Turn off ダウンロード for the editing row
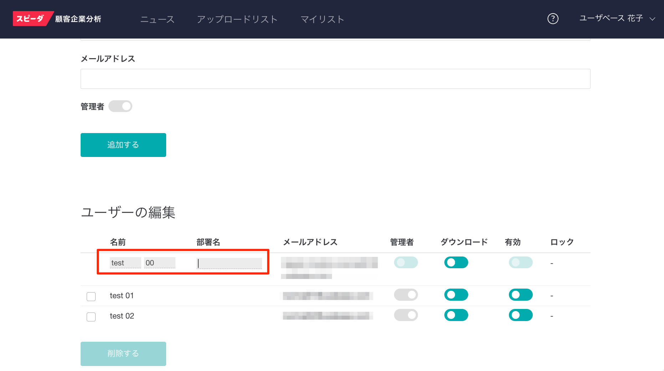Screen dimensions: 664x371 (x=456, y=262)
